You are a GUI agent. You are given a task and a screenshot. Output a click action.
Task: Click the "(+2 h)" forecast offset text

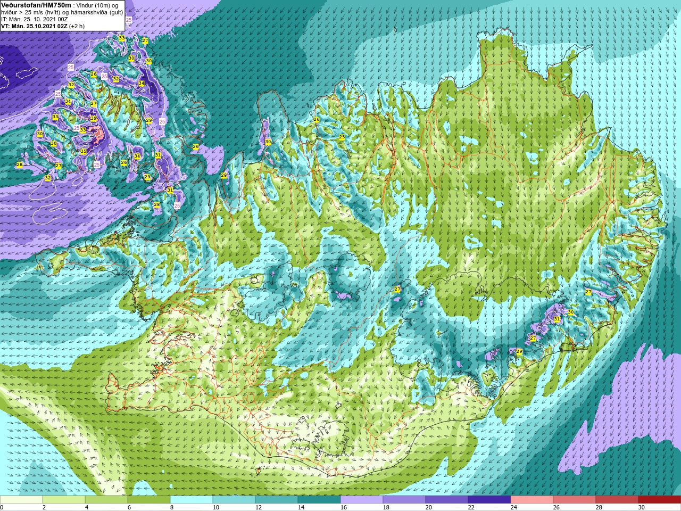[77, 26]
